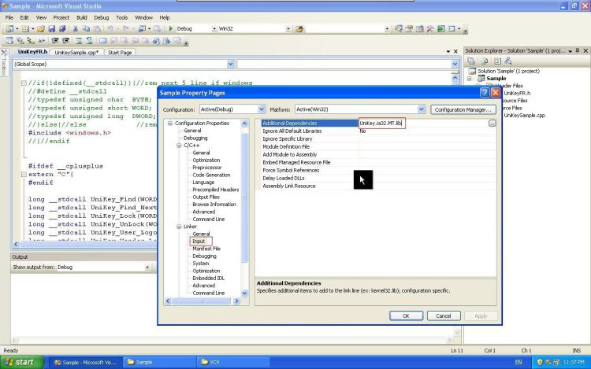
Task: Click the Windows start button
Action: (22, 362)
